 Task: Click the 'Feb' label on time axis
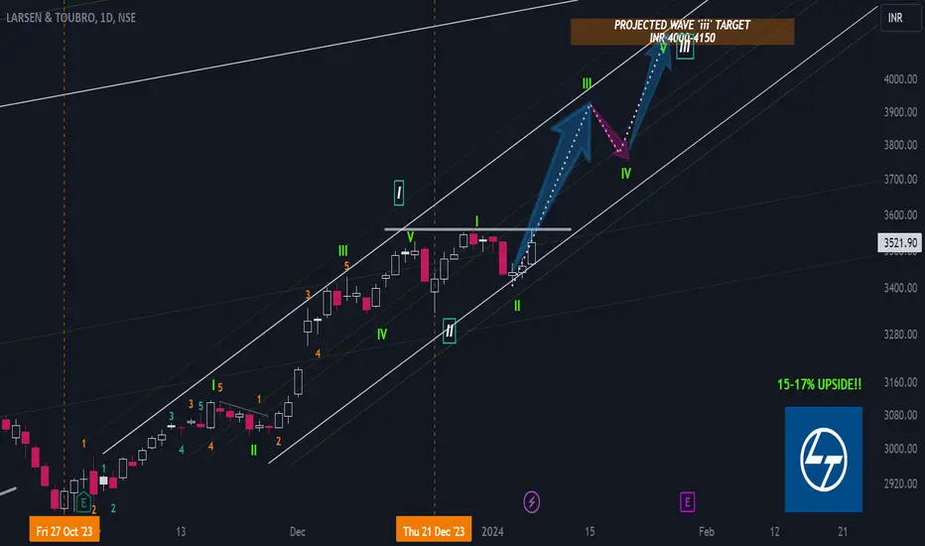pos(707,532)
